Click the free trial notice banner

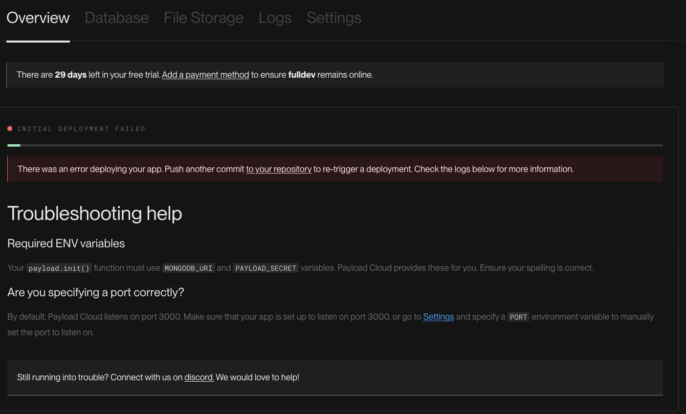[x=334, y=74]
